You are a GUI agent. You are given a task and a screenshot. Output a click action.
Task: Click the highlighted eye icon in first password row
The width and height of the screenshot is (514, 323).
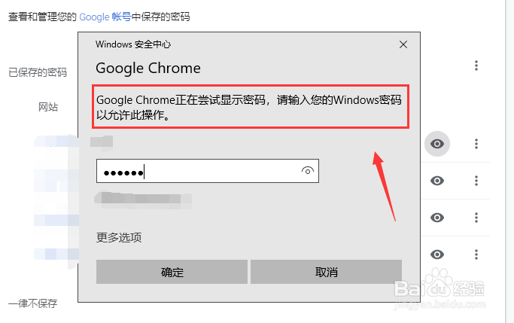coord(437,144)
